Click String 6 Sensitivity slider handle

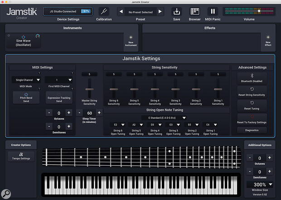[x=114, y=89]
